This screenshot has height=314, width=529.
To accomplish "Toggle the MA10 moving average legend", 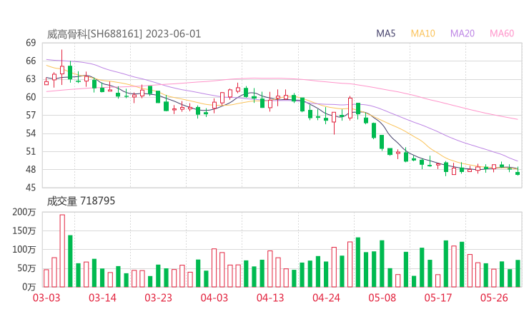I will (x=423, y=34).
